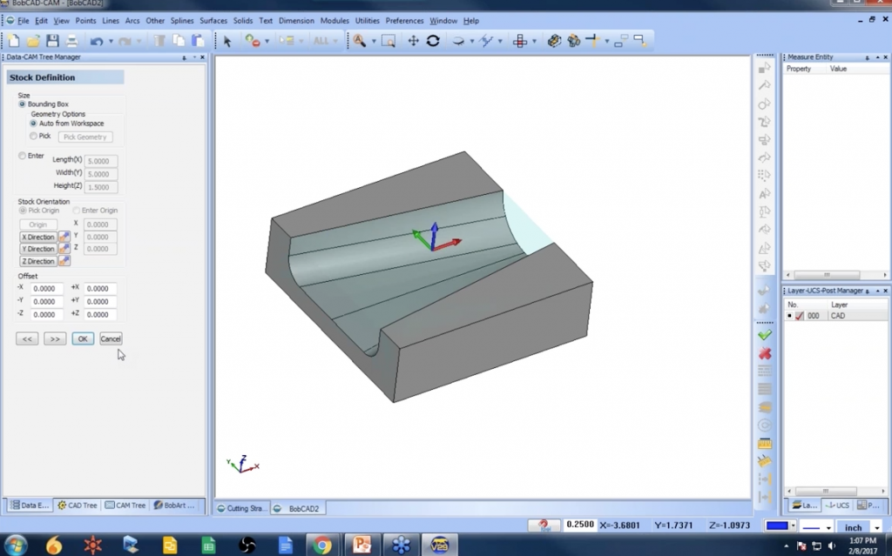892x556 pixels.
Task: Switch to the UCS tab
Action: 837,505
